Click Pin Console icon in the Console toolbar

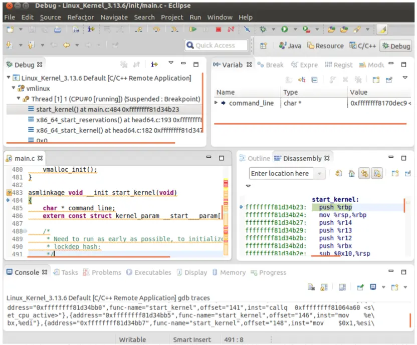click(360, 287)
